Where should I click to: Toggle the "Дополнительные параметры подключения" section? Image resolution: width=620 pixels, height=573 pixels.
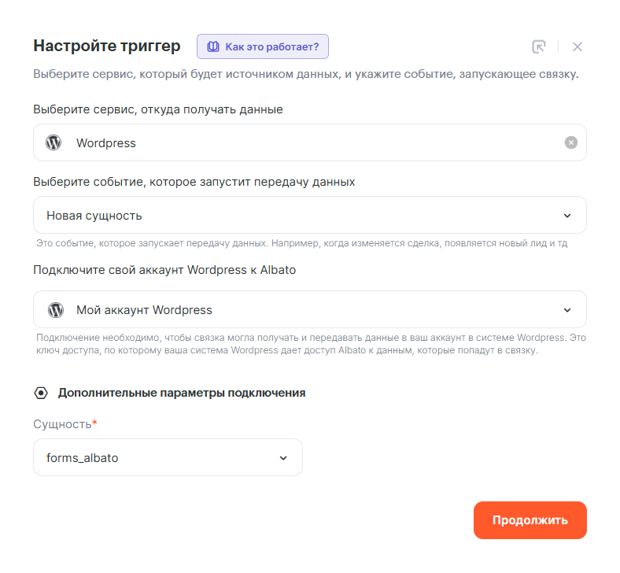coord(181,392)
